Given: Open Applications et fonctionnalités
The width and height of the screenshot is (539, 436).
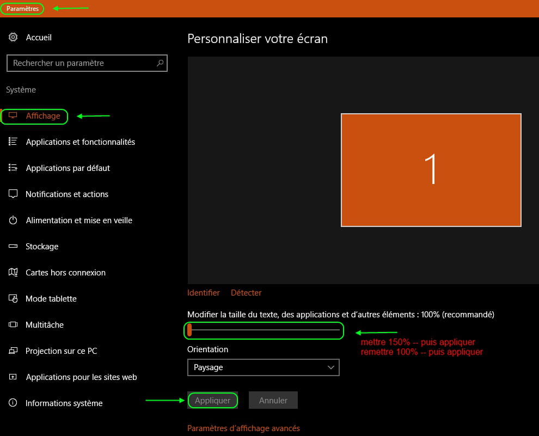Looking at the screenshot, I should pos(81,142).
